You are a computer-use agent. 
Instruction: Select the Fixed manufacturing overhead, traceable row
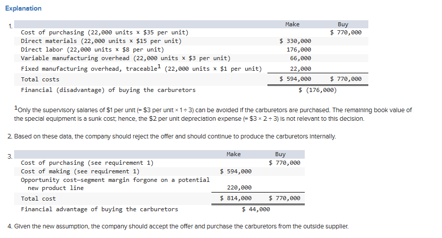coord(141,68)
